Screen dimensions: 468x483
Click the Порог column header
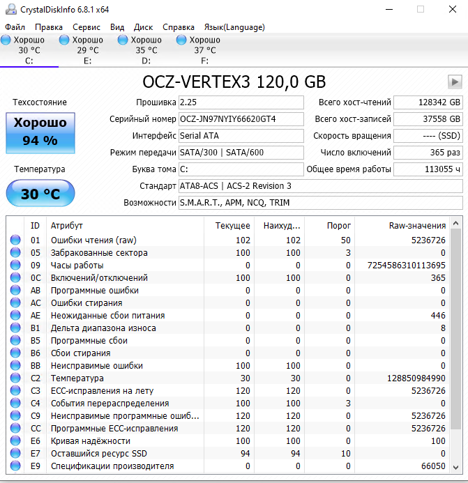click(330, 226)
